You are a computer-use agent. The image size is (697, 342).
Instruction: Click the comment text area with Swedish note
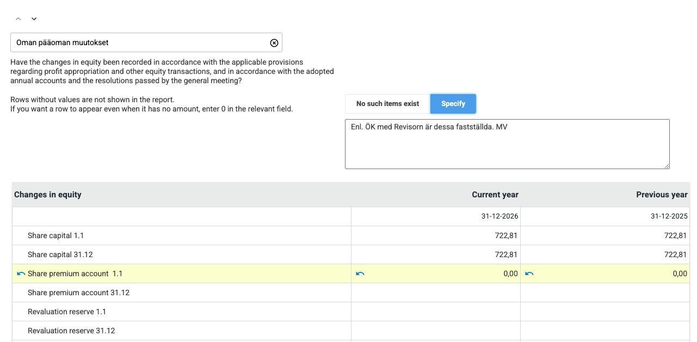[x=507, y=144]
